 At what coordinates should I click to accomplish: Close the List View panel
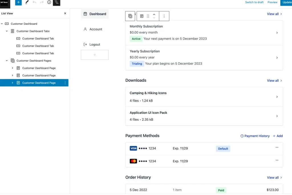click(x=65, y=13)
